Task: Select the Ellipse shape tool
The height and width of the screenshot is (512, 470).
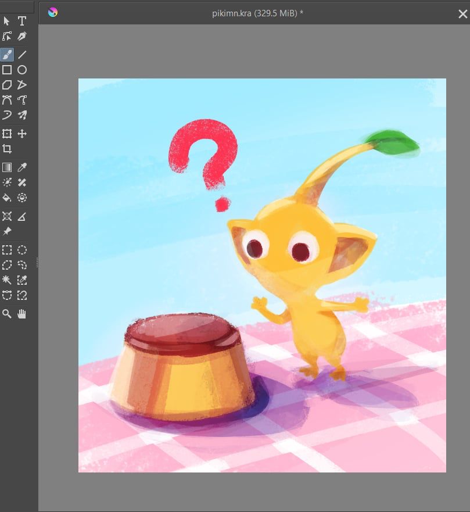Action: (22, 70)
